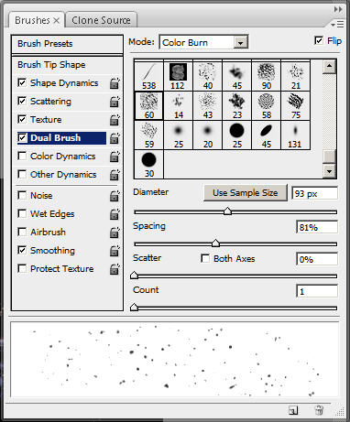The height and width of the screenshot is (422, 350).
Task: Enable Color Dynamics checkbox
Action: click(x=22, y=156)
